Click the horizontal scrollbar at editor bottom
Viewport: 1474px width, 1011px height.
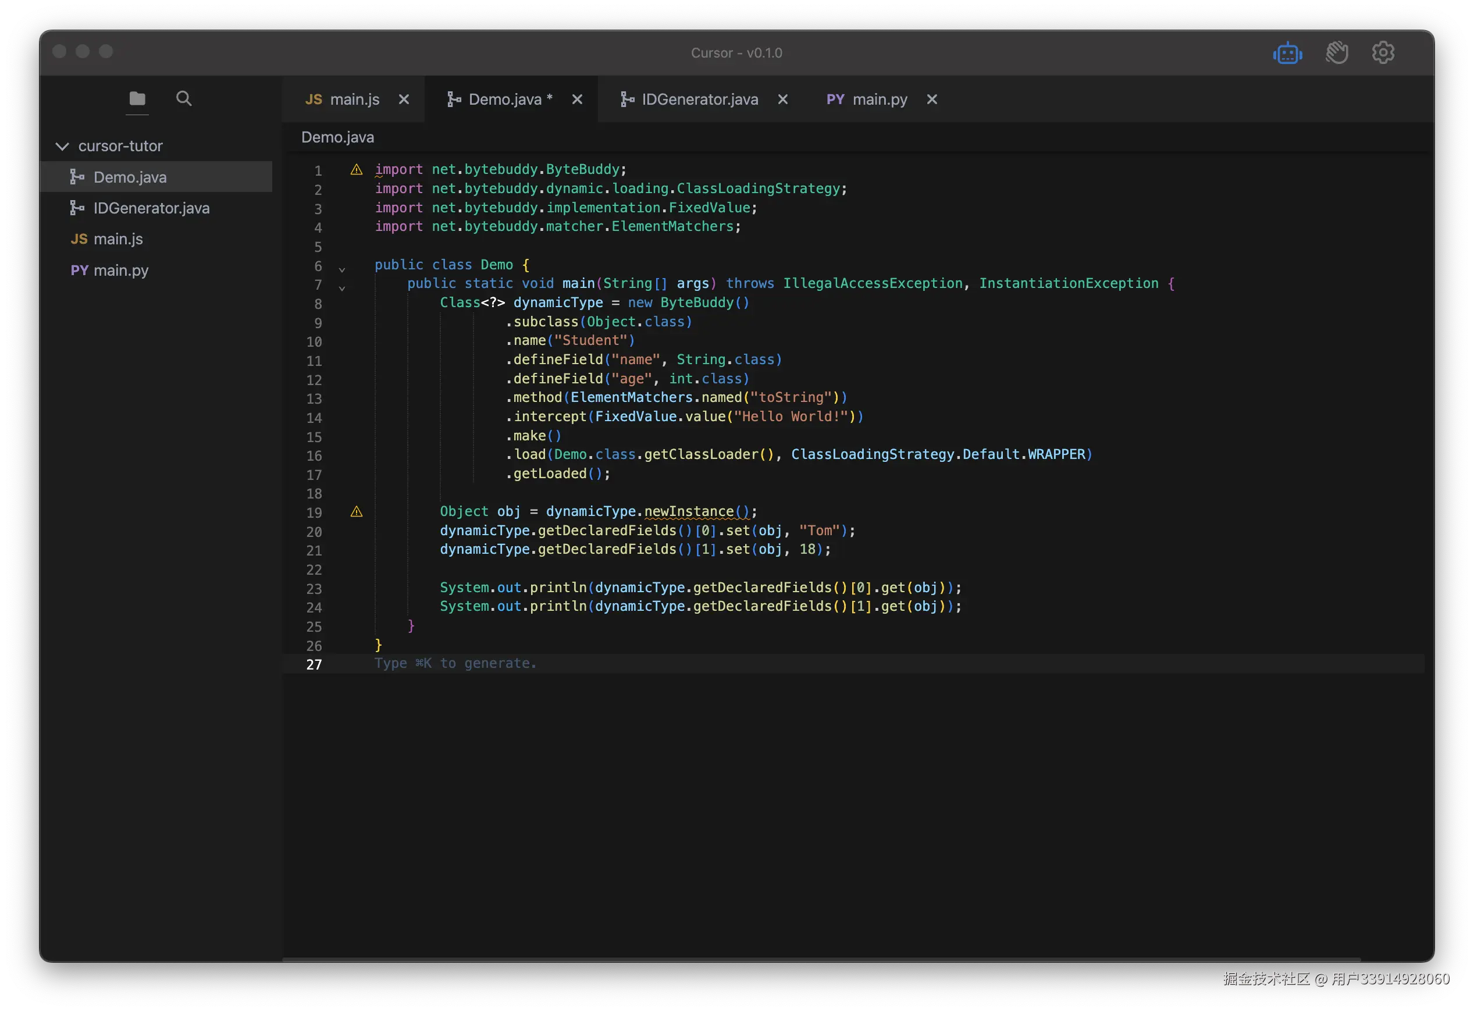coord(821,959)
